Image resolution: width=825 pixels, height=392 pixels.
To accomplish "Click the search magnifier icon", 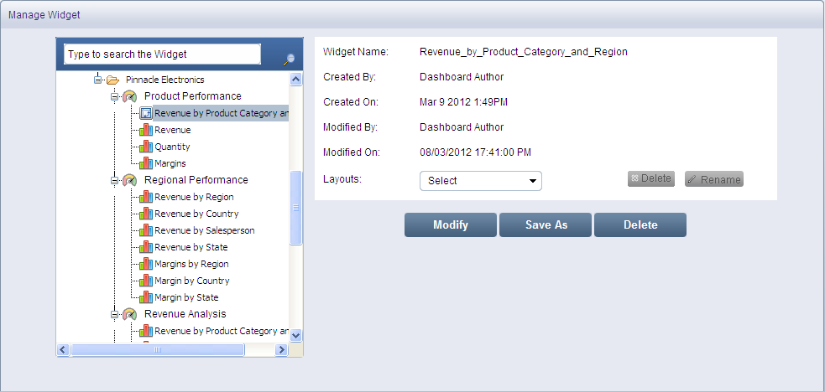I will point(289,59).
